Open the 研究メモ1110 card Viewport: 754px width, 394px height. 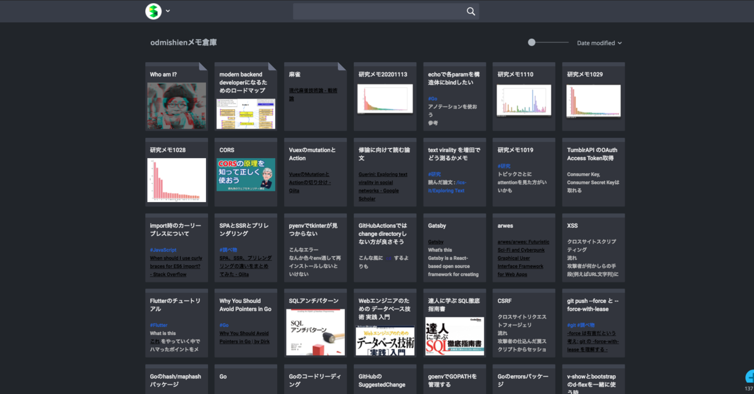[x=524, y=97]
